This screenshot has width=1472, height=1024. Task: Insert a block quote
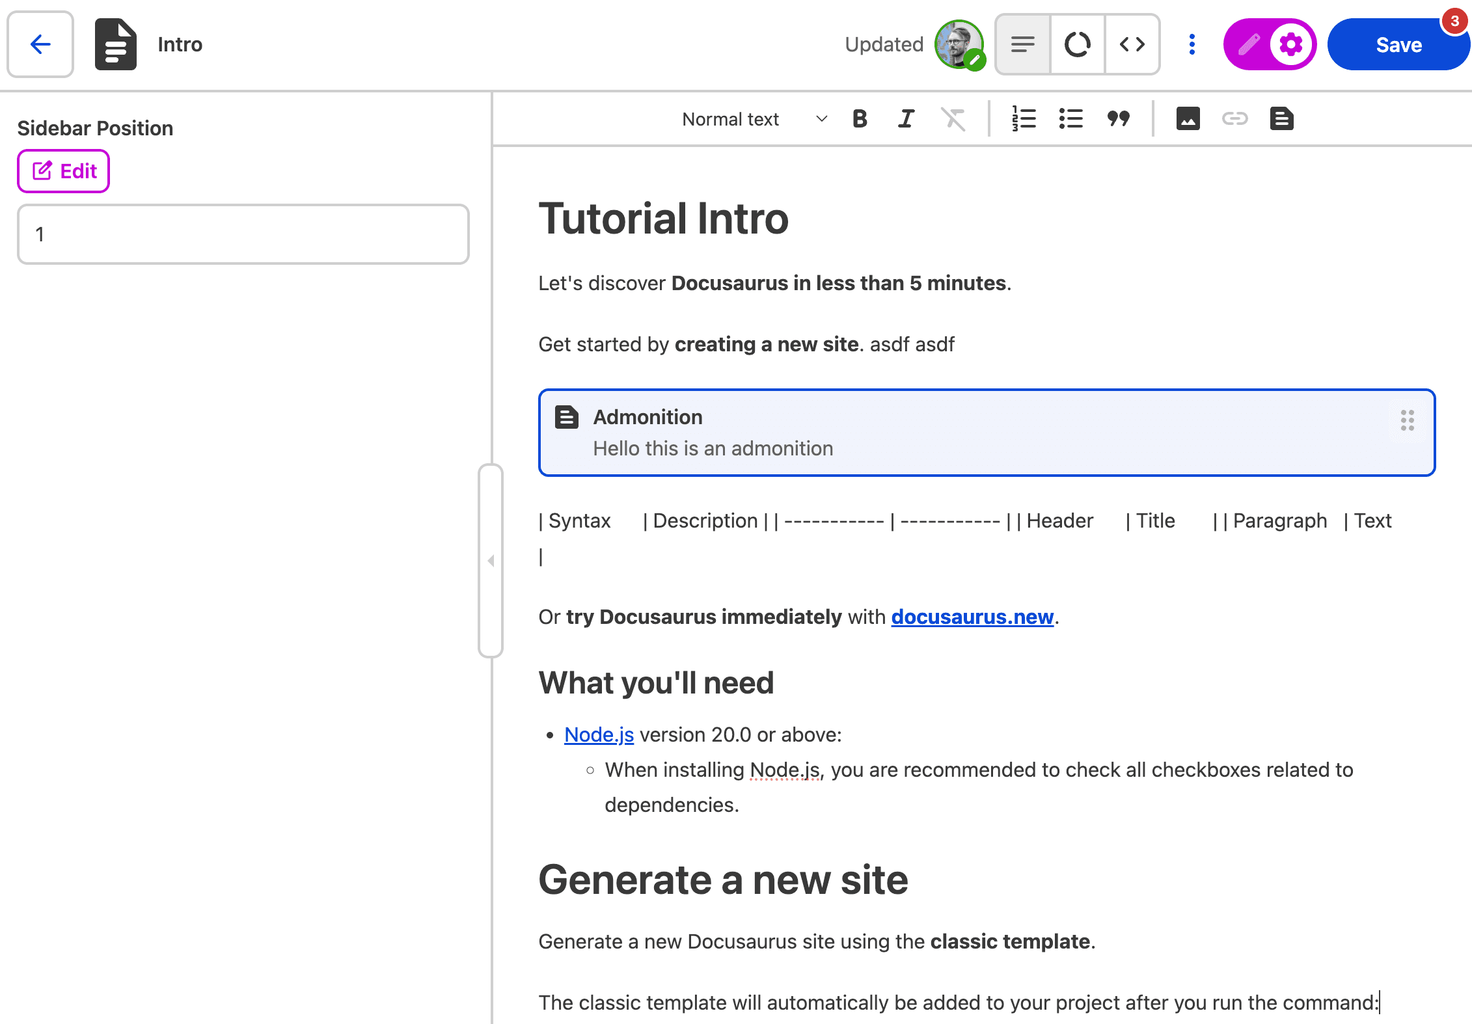point(1118,119)
